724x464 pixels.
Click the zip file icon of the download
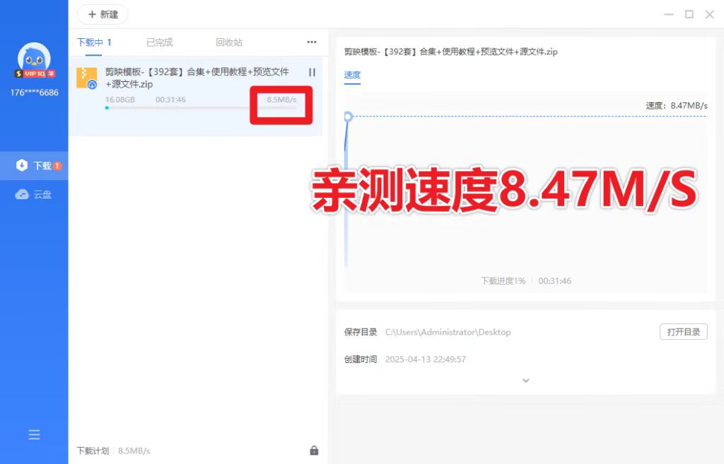tap(86, 78)
